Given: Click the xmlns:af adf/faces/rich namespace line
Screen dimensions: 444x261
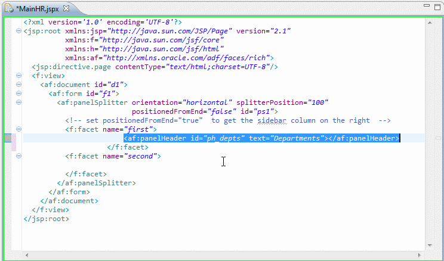Looking at the screenshot, I should [x=169, y=58].
